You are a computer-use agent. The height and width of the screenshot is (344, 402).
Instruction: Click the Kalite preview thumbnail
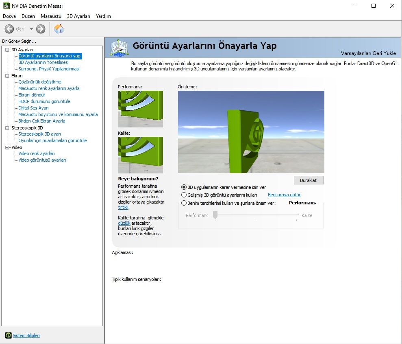(x=140, y=155)
